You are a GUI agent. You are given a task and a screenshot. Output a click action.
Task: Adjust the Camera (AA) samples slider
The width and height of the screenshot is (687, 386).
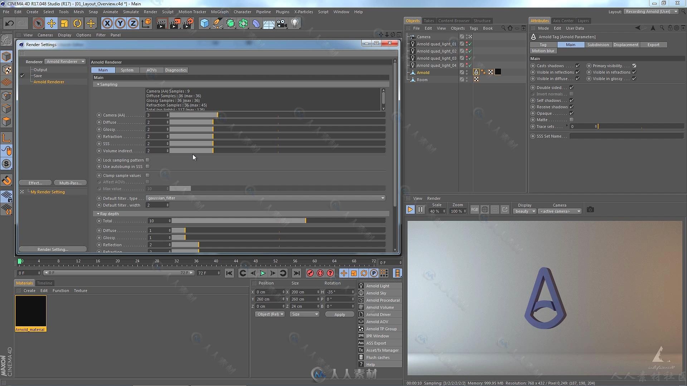pos(278,115)
